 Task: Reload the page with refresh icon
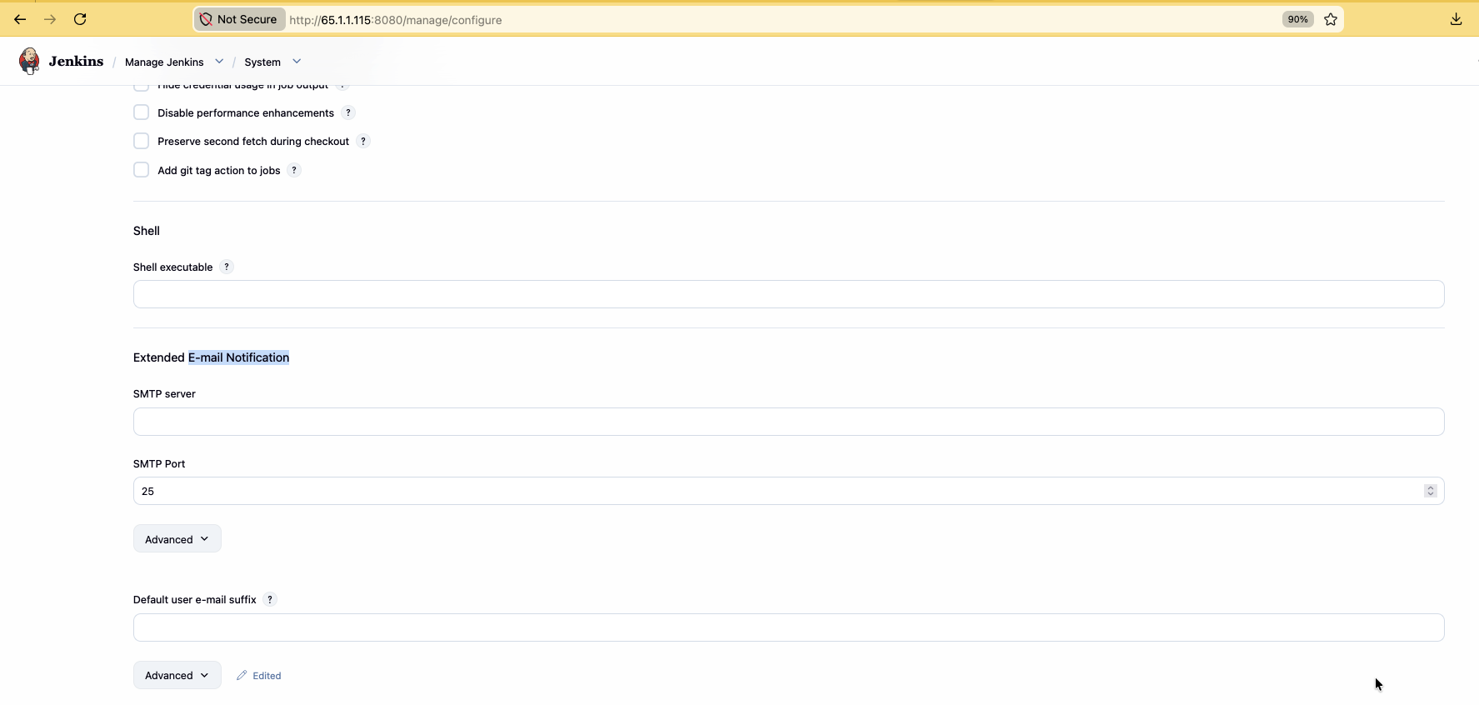pos(80,19)
